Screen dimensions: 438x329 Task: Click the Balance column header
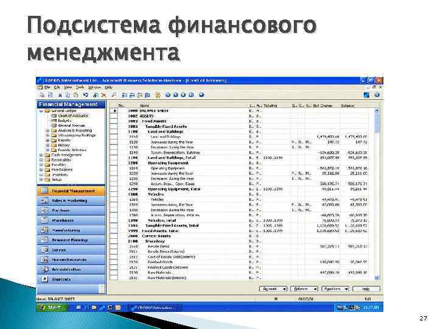354,105
